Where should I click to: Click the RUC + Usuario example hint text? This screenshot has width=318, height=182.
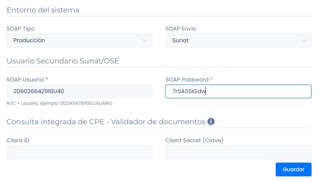[60, 103]
